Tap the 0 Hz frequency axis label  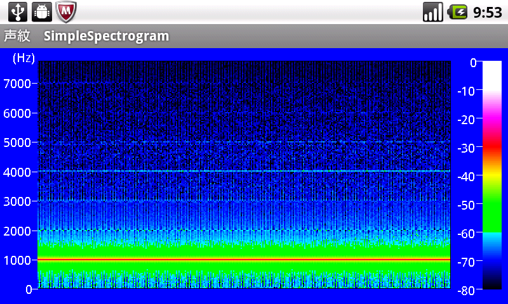[29, 289]
